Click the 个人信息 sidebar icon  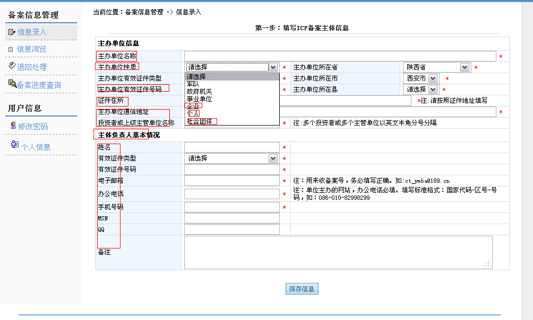tap(14, 145)
